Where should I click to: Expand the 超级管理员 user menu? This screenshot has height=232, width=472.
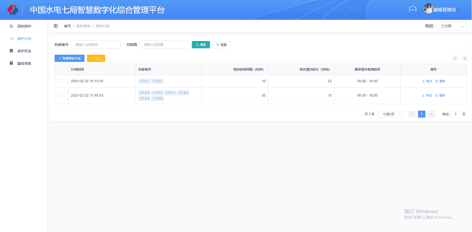[447, 10]
